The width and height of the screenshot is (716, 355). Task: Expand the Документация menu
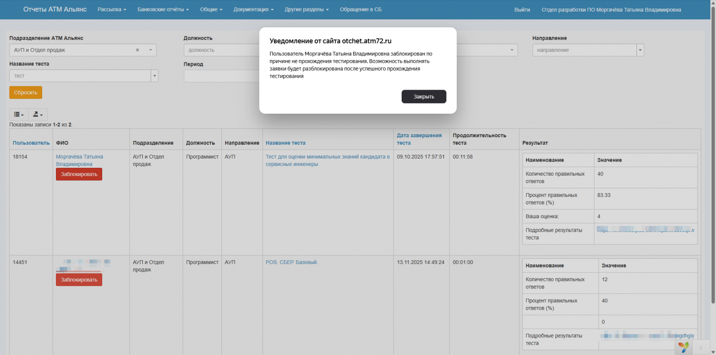(253, 10)
